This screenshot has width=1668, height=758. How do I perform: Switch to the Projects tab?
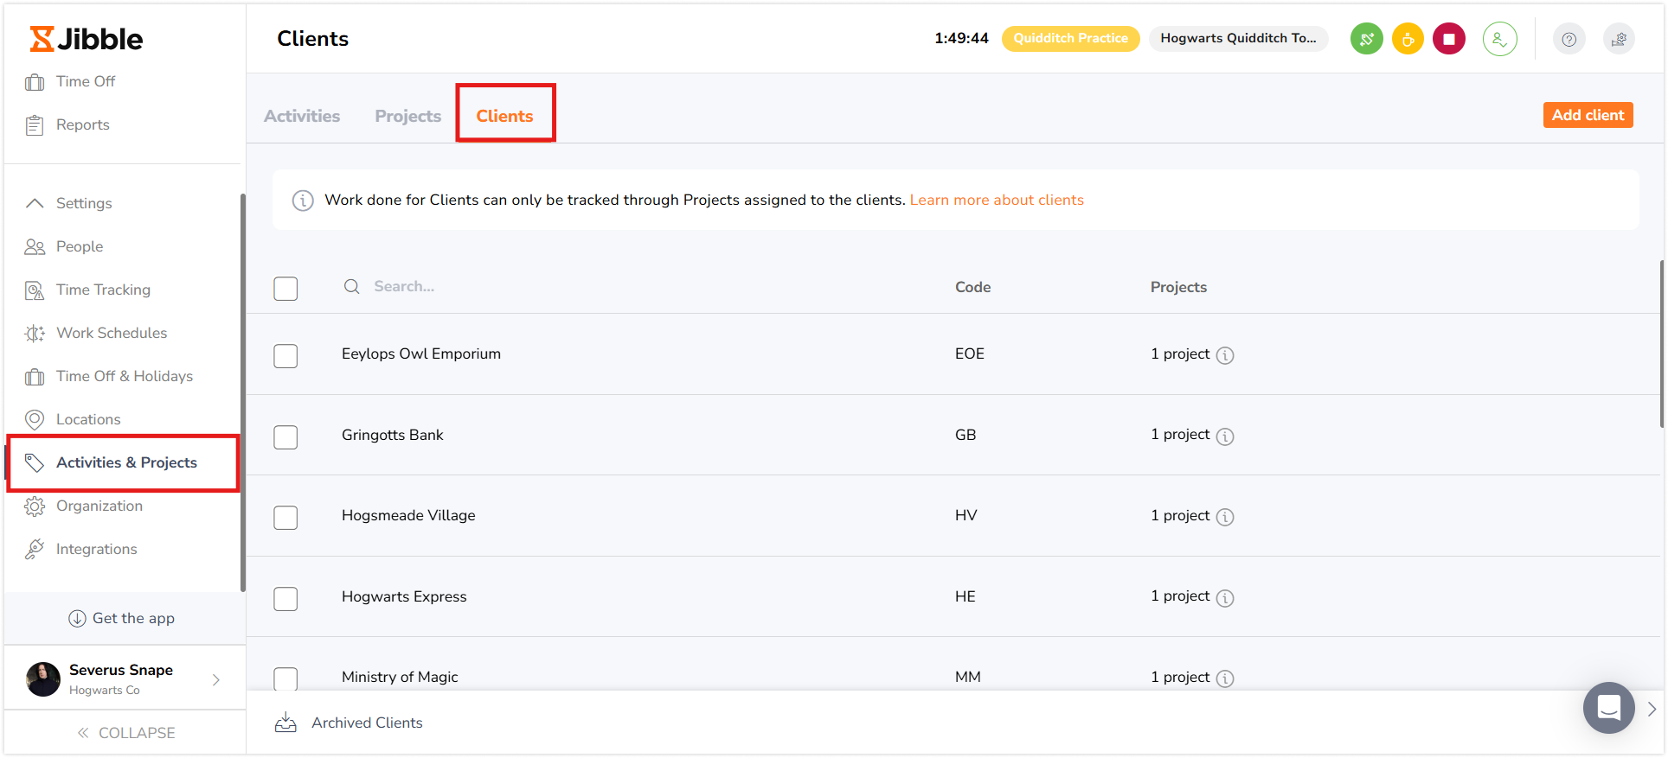pos(407,116)
